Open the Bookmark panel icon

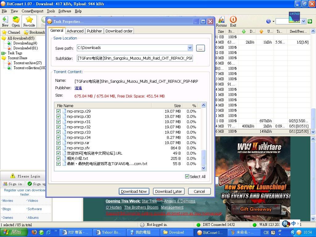tap(26, 32)
